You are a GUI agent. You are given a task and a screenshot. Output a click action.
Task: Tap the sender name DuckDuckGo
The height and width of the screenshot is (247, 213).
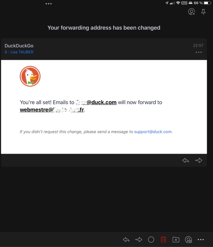click(x=19, y=46)
